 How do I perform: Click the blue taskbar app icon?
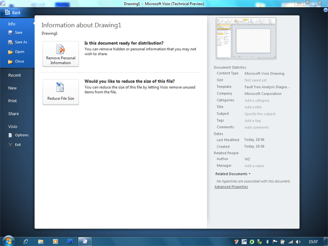coord(70,241)
